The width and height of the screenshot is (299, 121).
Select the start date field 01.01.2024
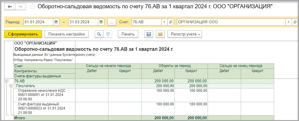pos(38,22)
